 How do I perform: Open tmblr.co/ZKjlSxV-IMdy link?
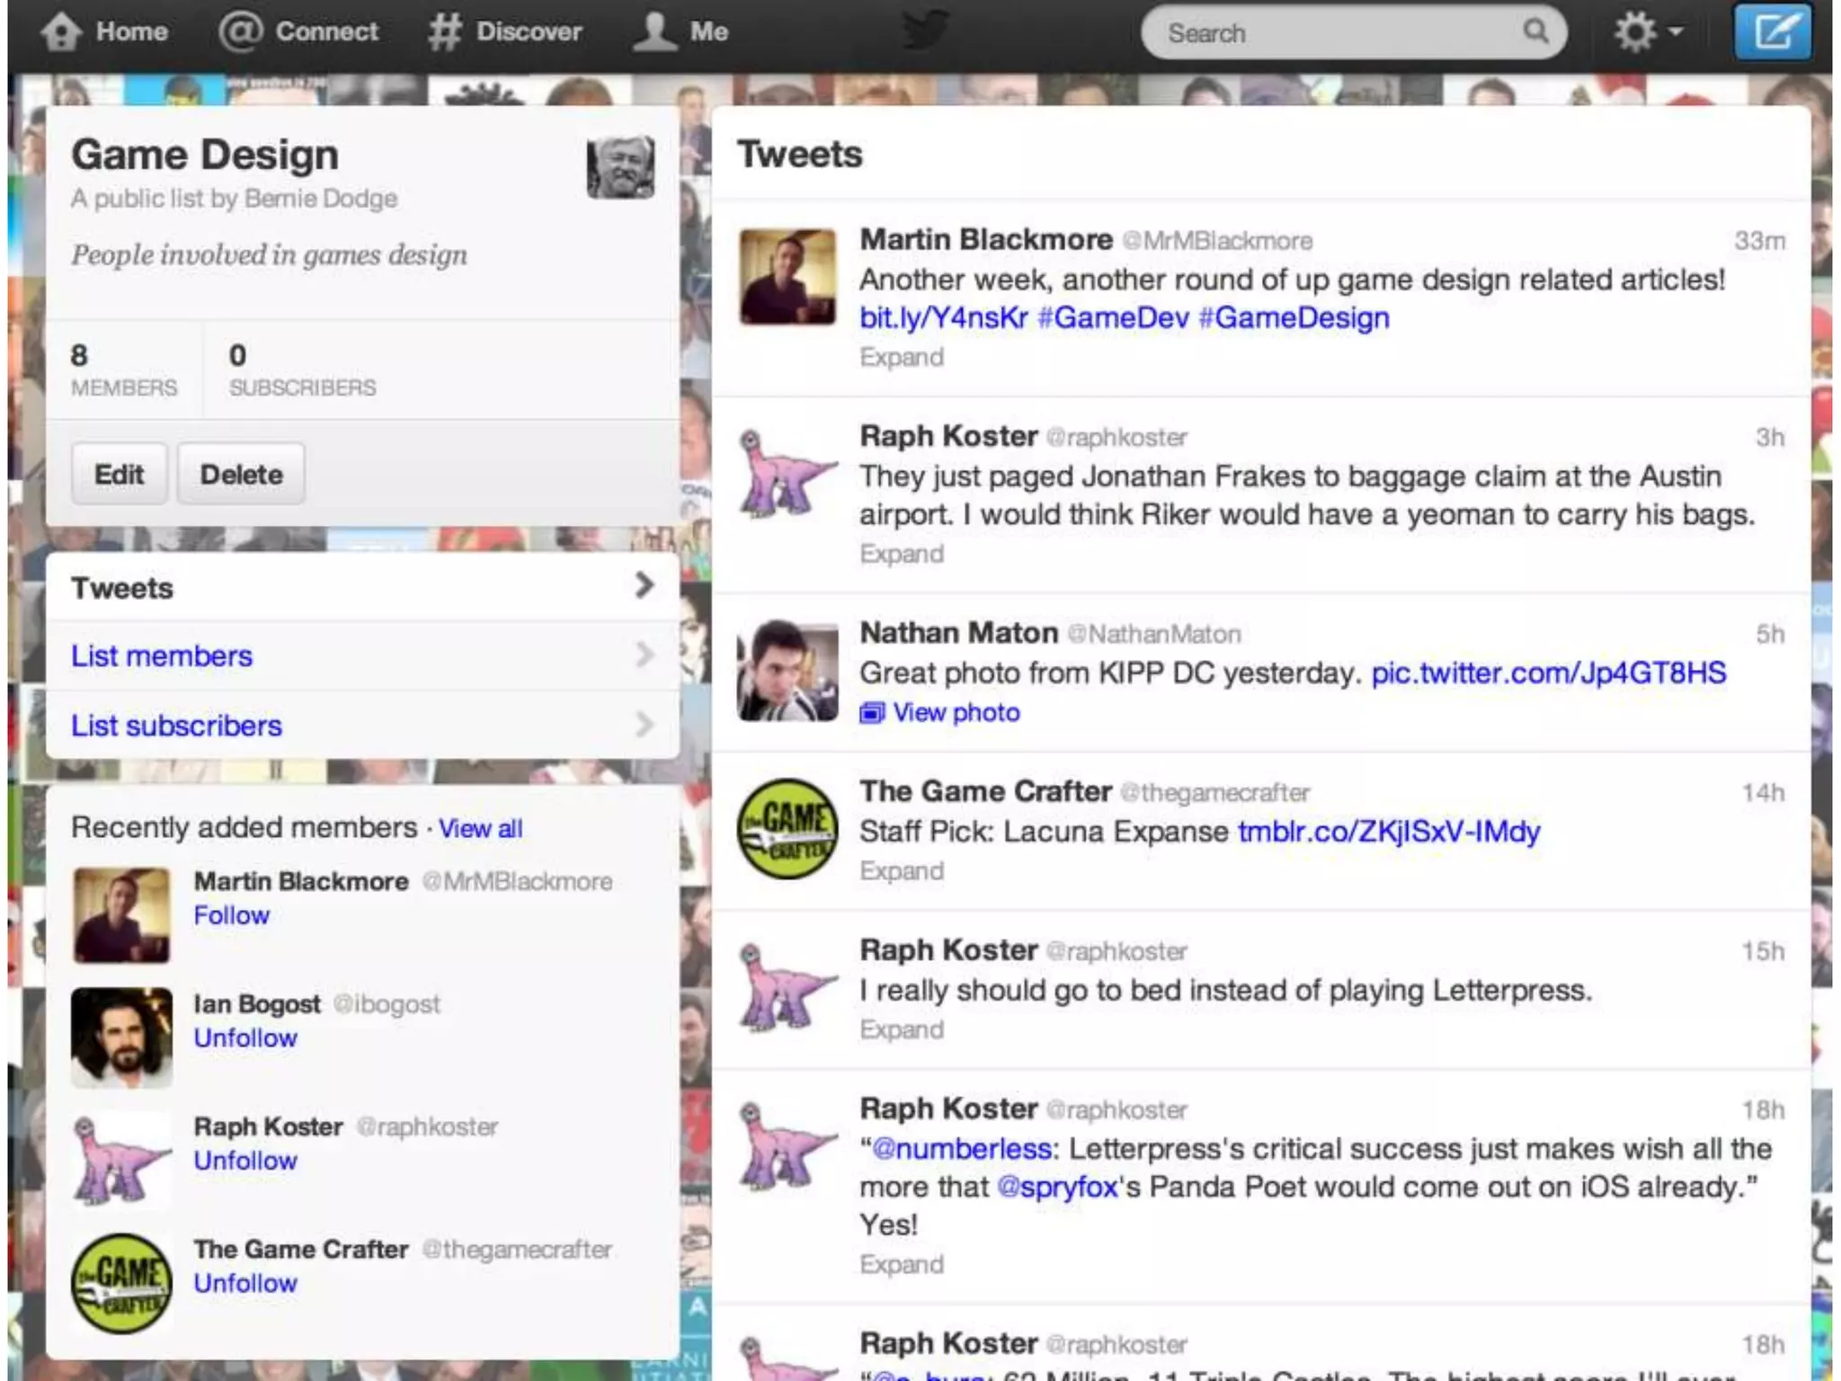(x=1388, y=831)
